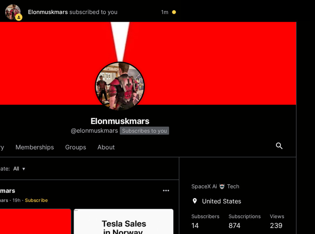
Task: Open the Tesla Sales in Norway image
Action: click(x=124, y=221)
